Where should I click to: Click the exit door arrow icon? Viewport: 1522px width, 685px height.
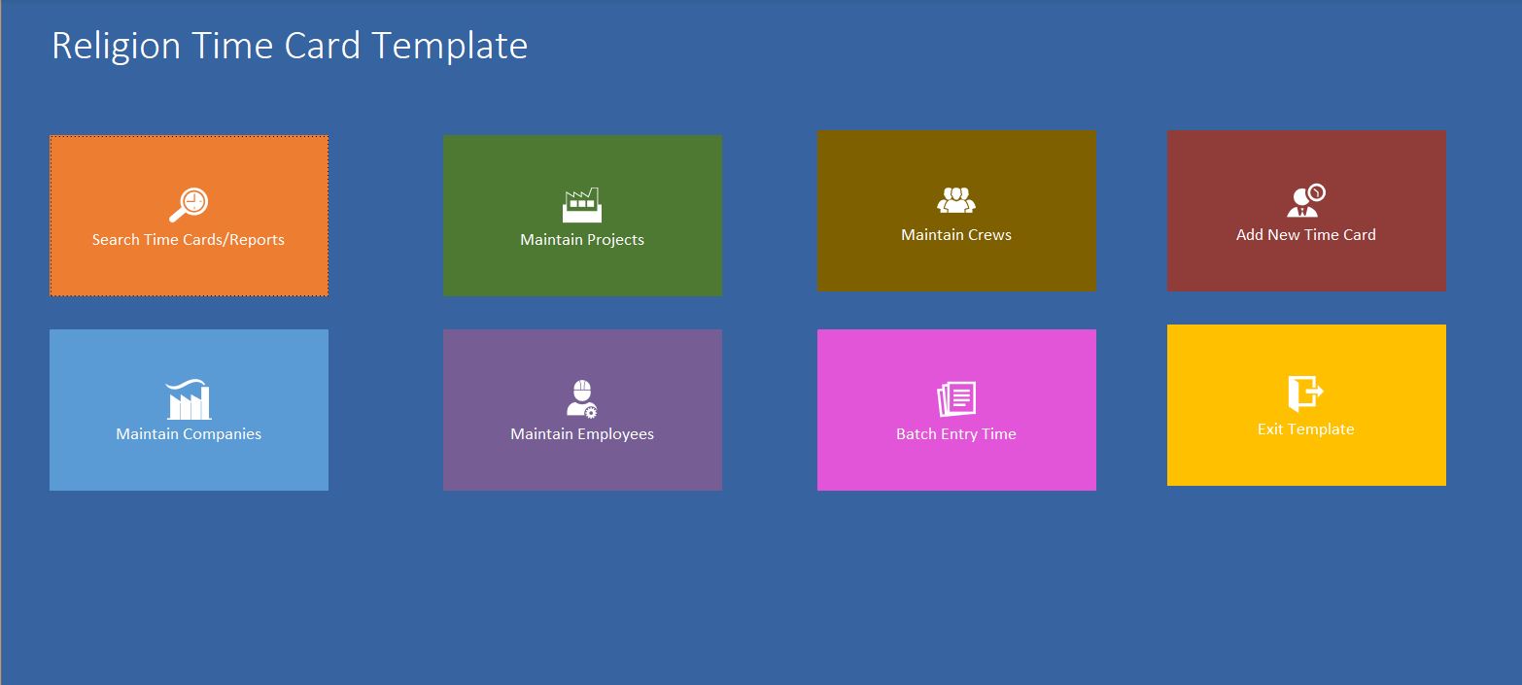1306,394
